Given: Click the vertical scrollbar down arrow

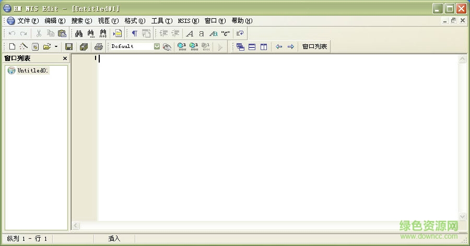Looking at the screenshot, I should [x=463, y=216].
